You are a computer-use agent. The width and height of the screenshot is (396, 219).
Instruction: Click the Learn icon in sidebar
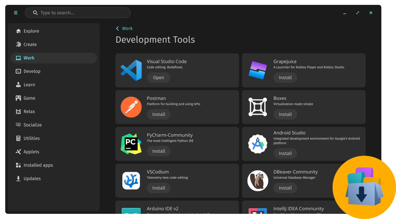click(x=18, y=84)
